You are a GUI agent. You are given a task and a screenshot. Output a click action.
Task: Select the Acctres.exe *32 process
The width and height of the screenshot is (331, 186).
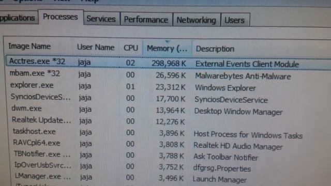37,61
